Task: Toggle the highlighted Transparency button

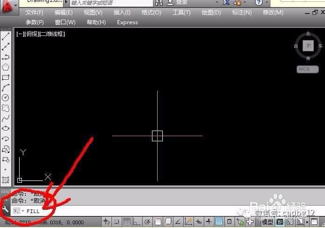Action: pyautogui.click(x=219, y=222)
